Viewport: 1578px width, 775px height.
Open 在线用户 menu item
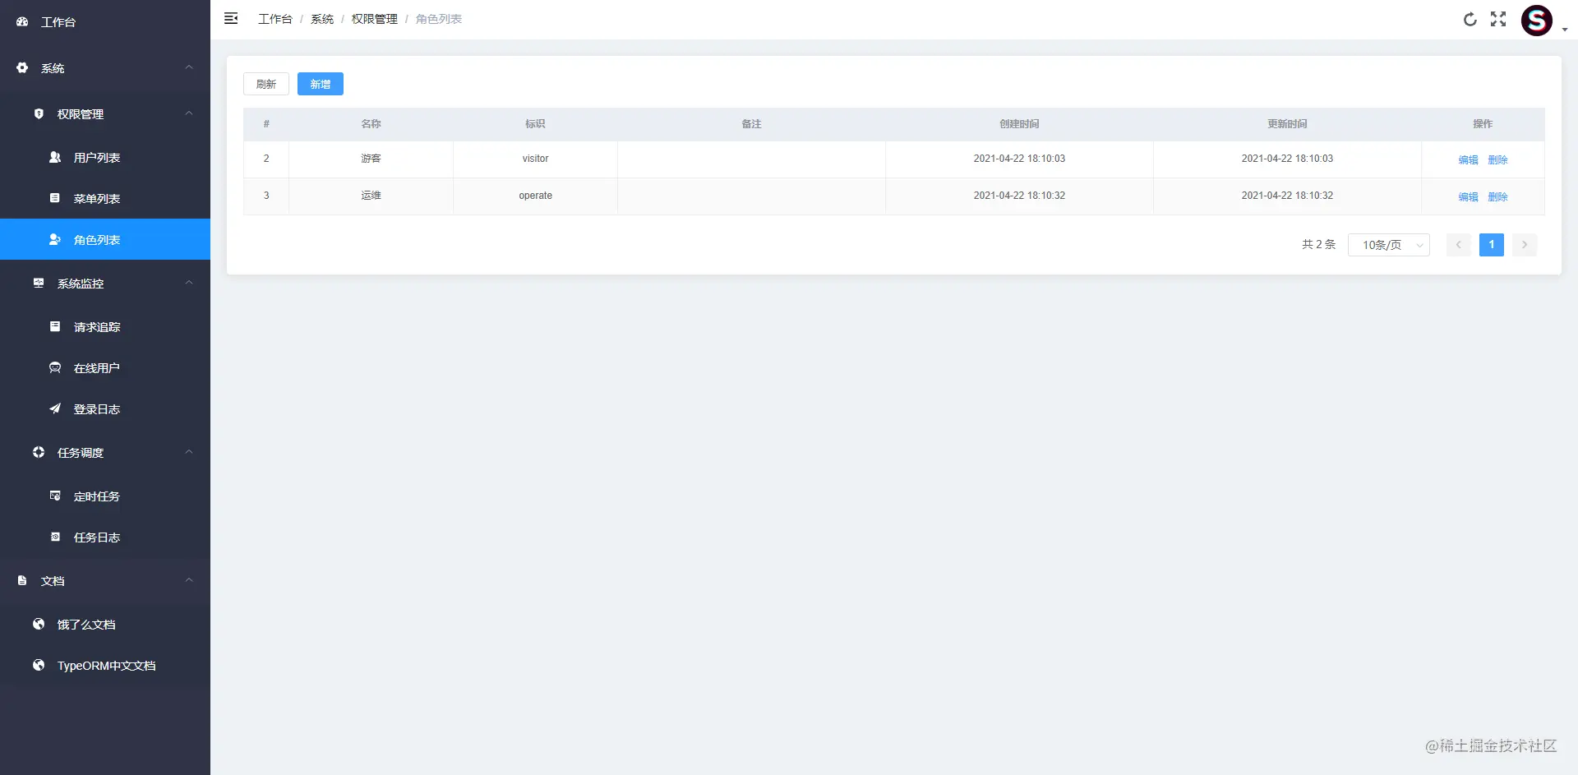[x=105, y=367]
